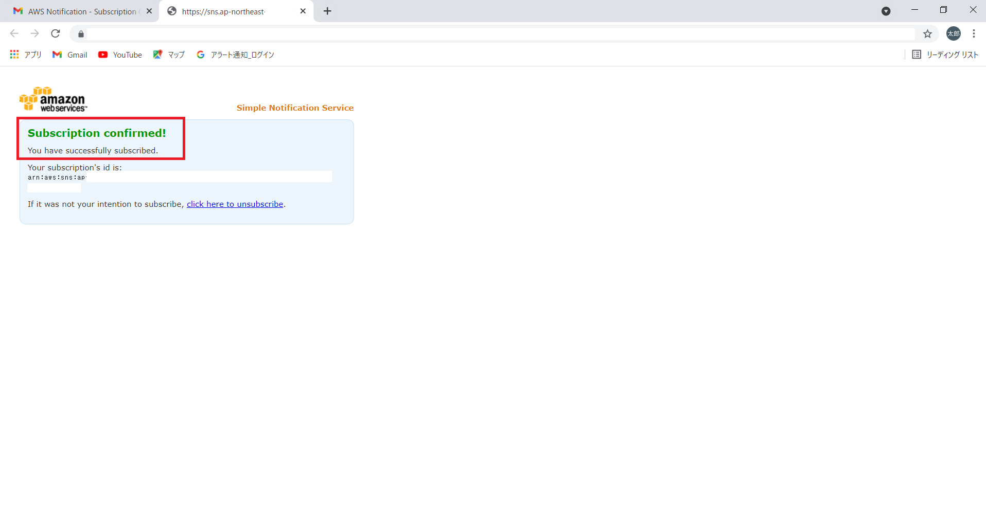Open the アプリ apps bookmark

26,55
